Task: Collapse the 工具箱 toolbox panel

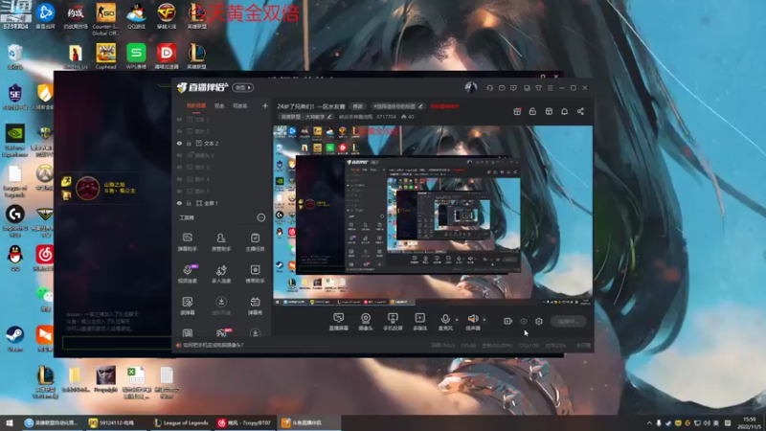Action: (260, 217)
